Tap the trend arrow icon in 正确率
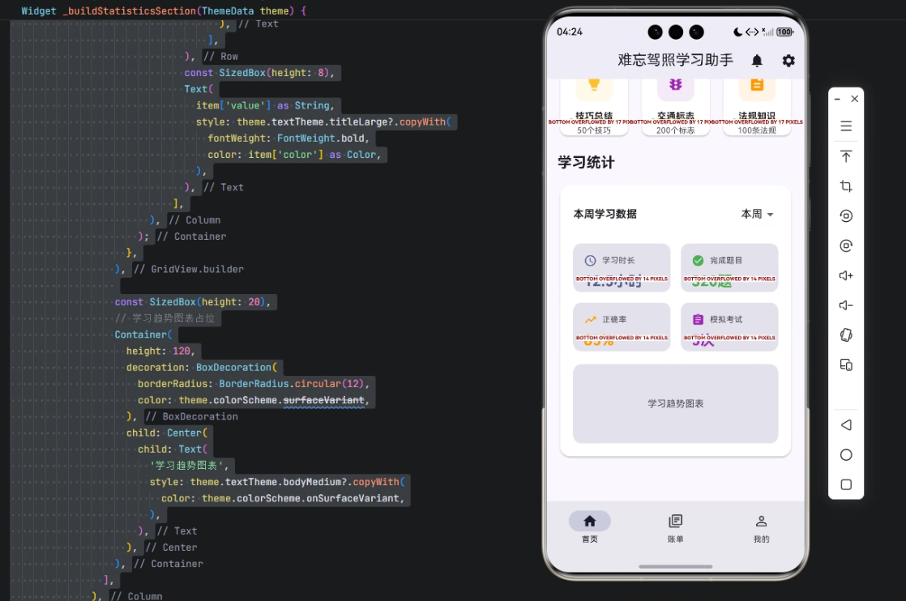The image size is (906, 601). click(590, 319)
